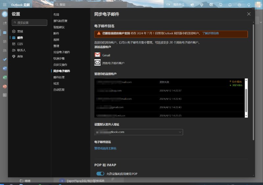Click 管理或选择主别名 link
The width and height of the screenshot is (263, 185).
point(105,148)
